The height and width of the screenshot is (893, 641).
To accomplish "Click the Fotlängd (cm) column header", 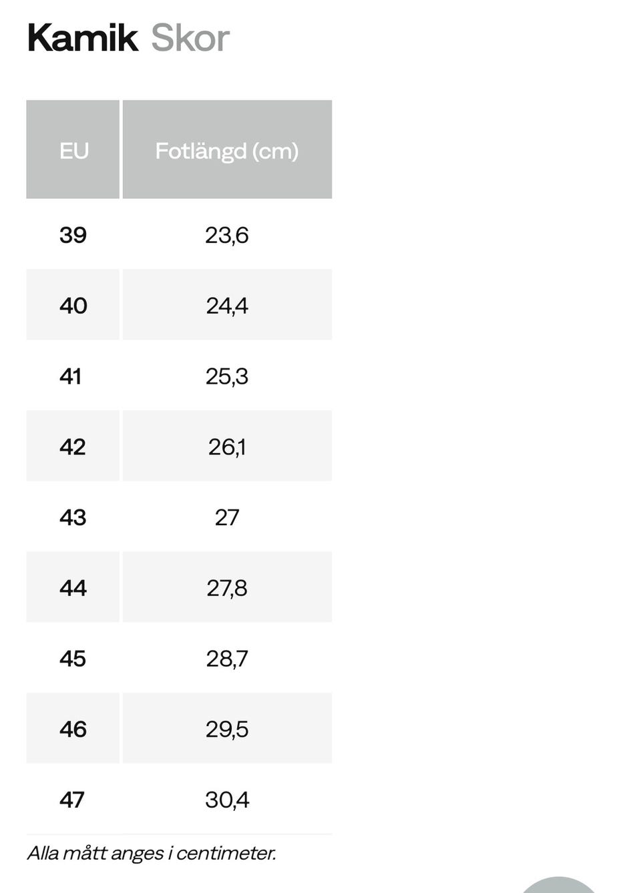I will 227,150.
